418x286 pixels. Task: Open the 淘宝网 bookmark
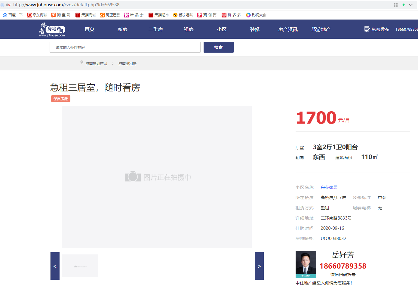pyautogui.click(x=61, y=15)
